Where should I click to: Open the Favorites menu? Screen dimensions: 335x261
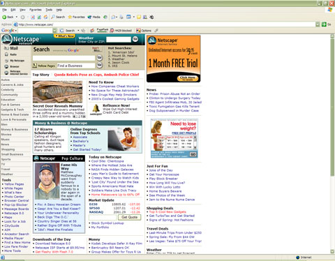click(36, 10)
